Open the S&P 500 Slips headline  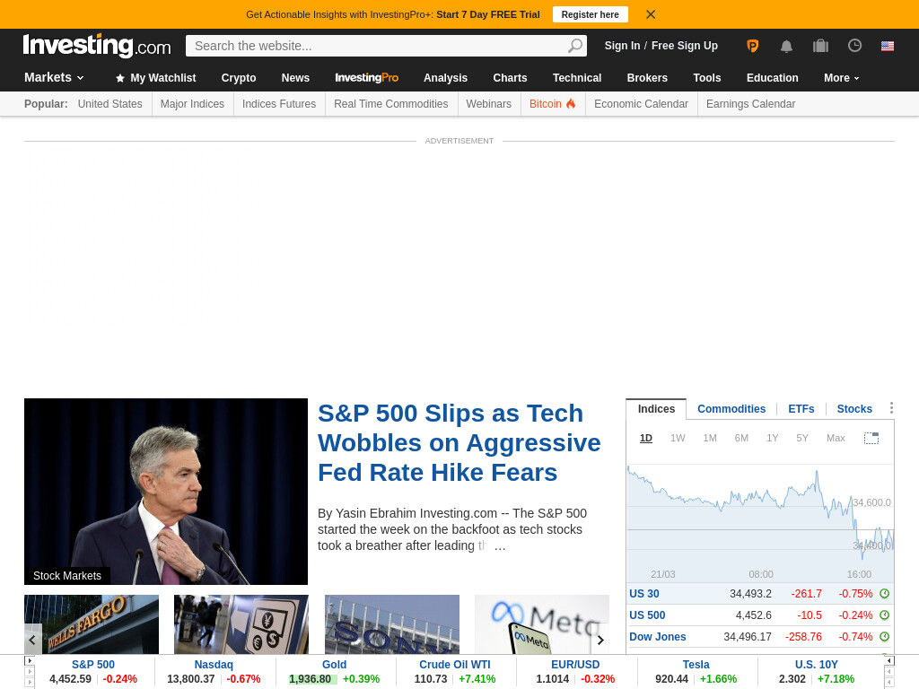(459, 443)
